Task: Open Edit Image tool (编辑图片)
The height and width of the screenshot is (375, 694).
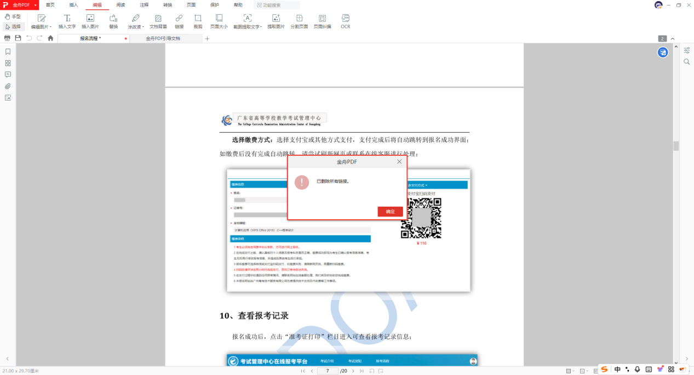Action: pos(41,21)
